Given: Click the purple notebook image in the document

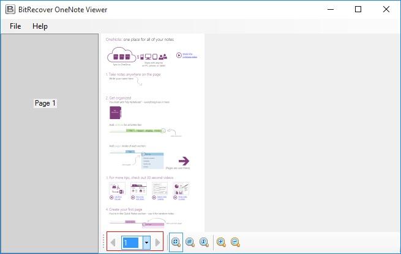Looking at the screenshot, I should coord(115,113).
